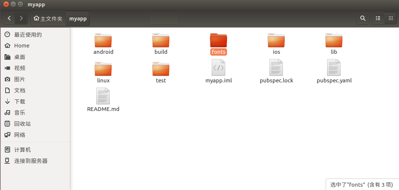
Task: Minimize the myapp window
Action: [x=13, y=4]
